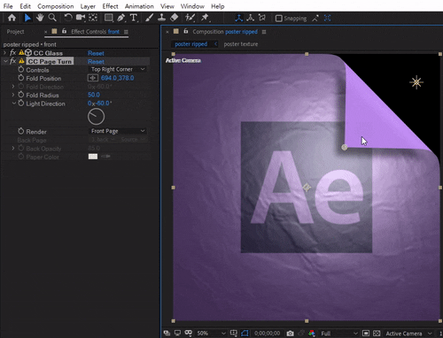Switch to the Project tab
443x338 pixels.
[15, 32]
